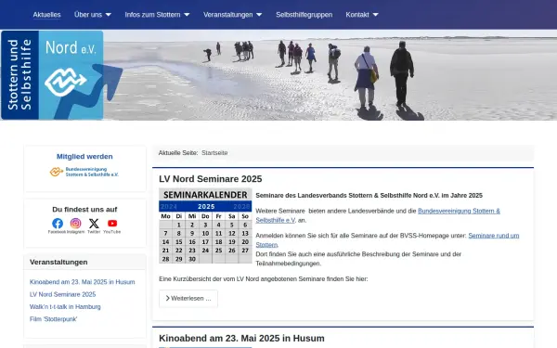Viewport: 557px width, 348px height.
Task: Open the X Twitter icon link
Action: 94,224
